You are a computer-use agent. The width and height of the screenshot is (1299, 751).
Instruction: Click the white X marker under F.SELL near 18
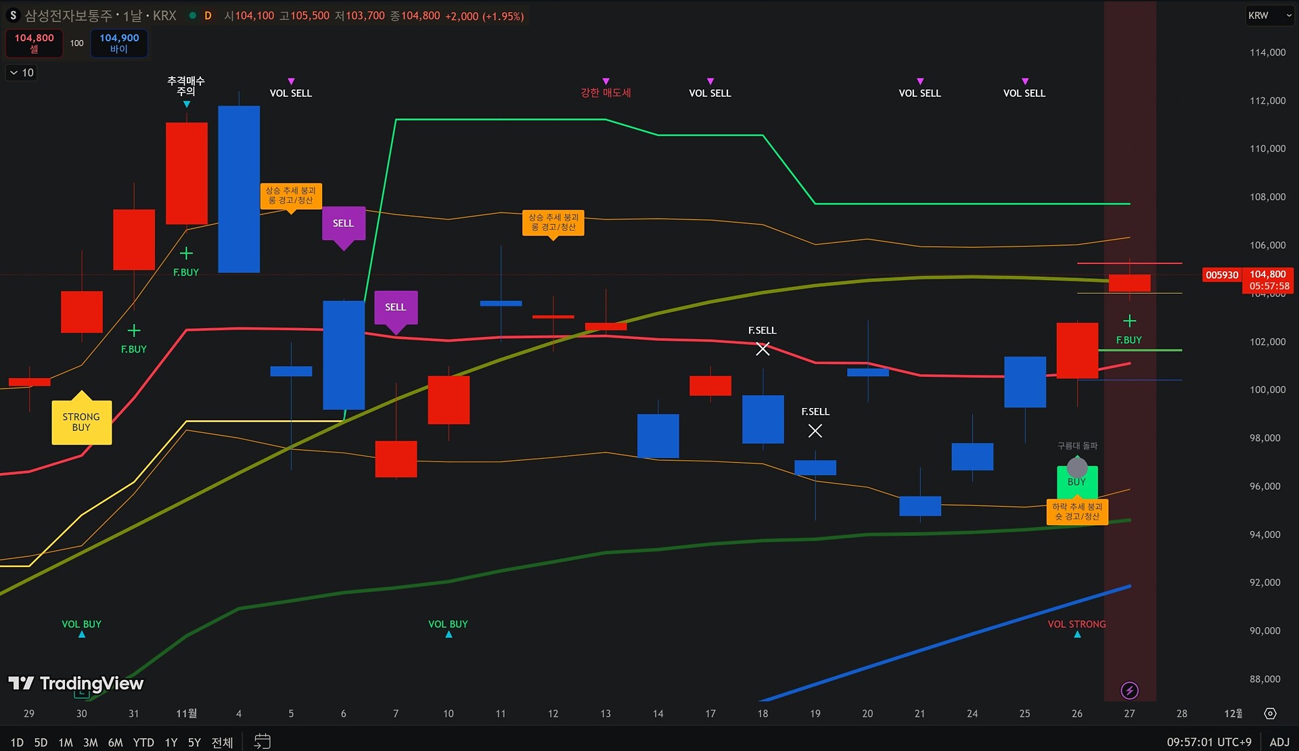click(762, 349)
